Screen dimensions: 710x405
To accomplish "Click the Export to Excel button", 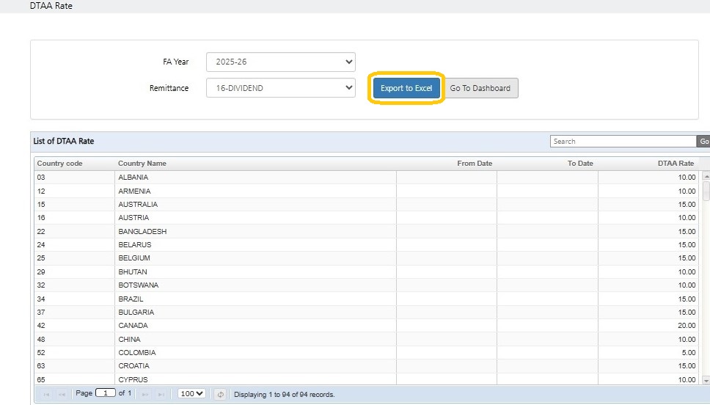I will click(406, 88).
